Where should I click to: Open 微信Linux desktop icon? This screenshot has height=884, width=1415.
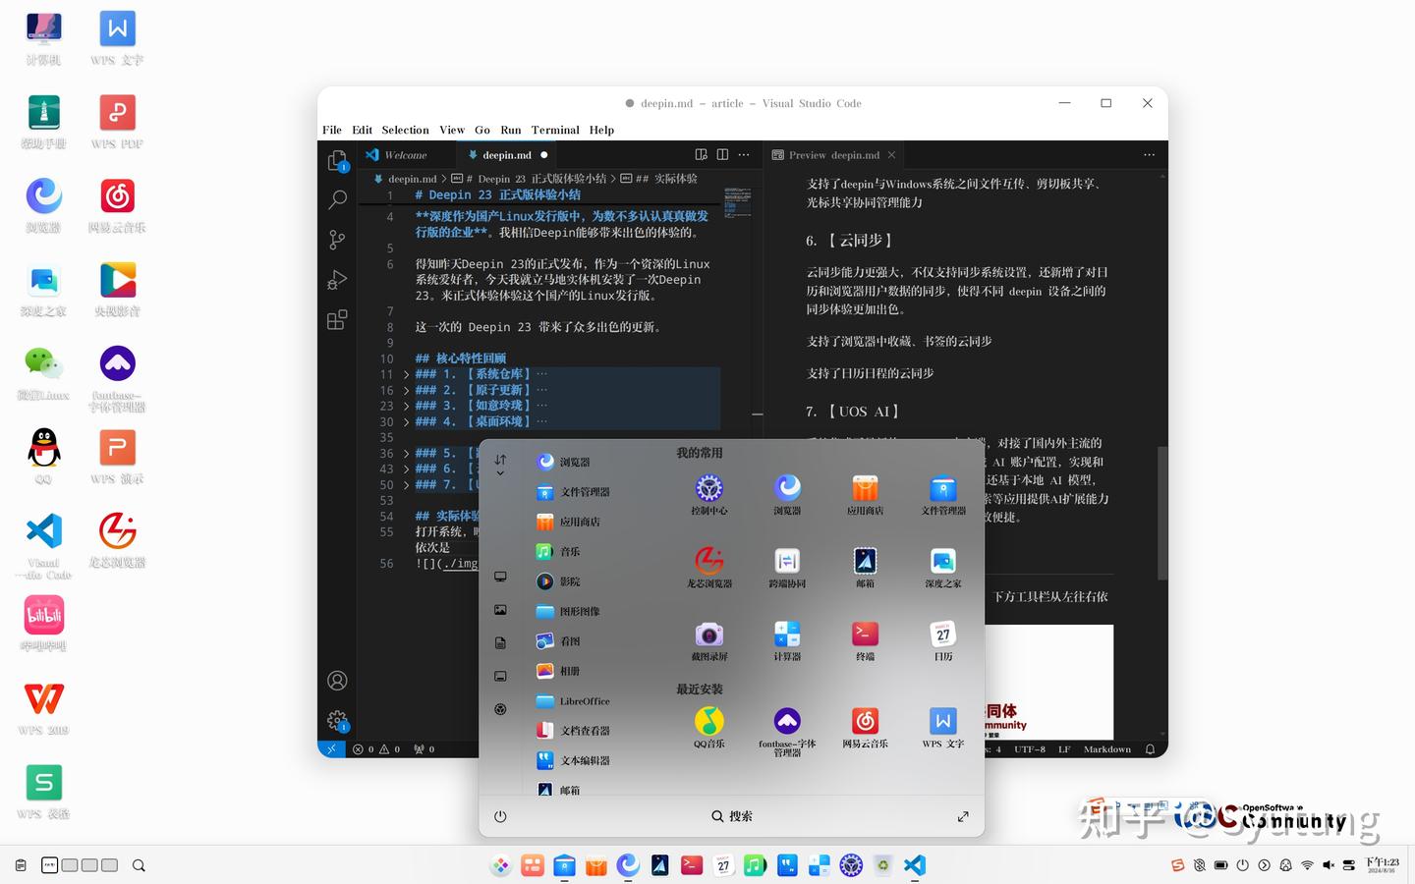43,372
